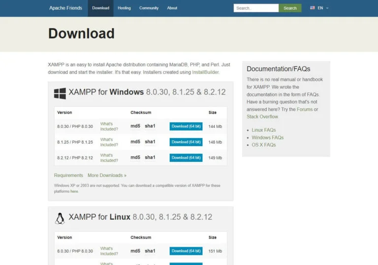Open the Download nav tab
The image size is (378, 265).
pyautogui.click(x=100, y=8)
